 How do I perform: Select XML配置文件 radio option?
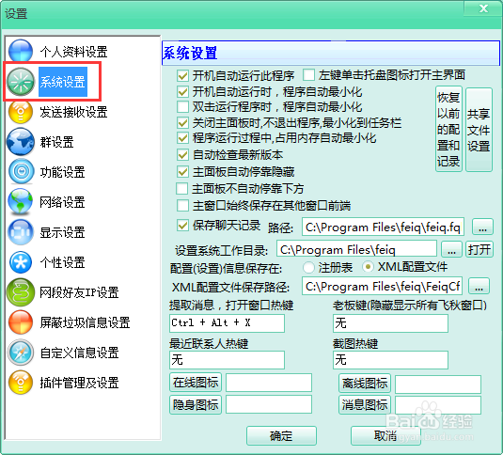click(x=368, y=266)
